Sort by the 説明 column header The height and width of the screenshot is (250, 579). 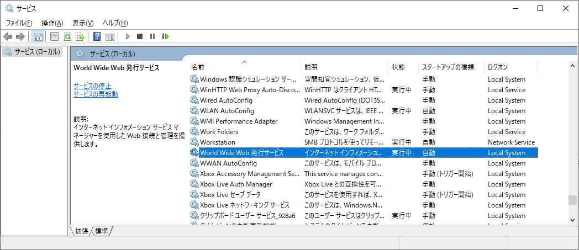345,67
